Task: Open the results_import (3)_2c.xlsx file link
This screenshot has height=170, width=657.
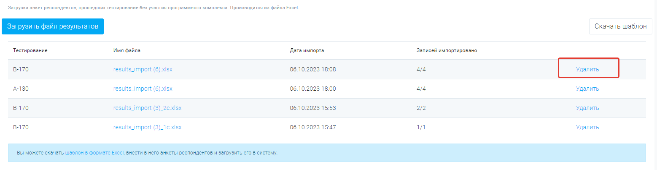Action: (x=148, y=108)
